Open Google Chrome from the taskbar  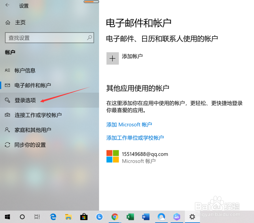pos(115,217)
